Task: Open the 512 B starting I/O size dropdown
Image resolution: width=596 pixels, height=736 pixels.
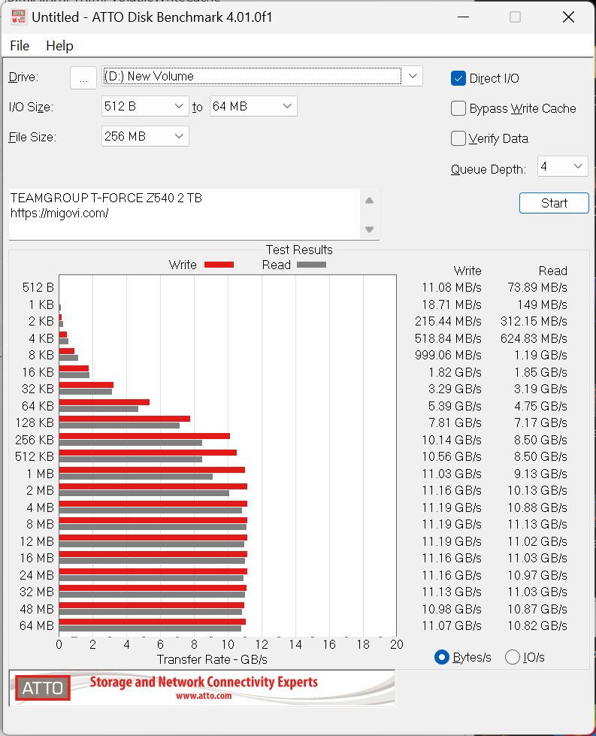Action: (x=145, y=106)
